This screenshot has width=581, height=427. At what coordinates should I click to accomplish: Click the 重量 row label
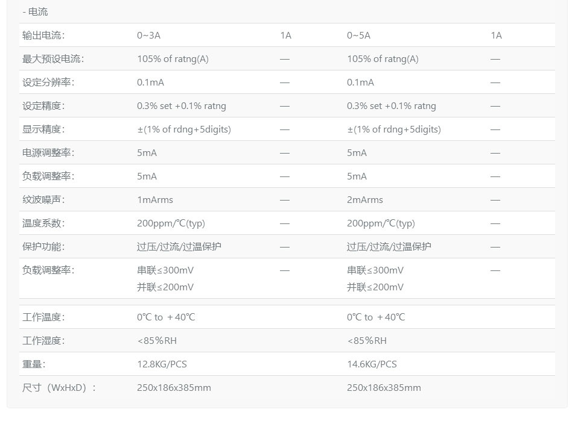click(x=34, y=364)
